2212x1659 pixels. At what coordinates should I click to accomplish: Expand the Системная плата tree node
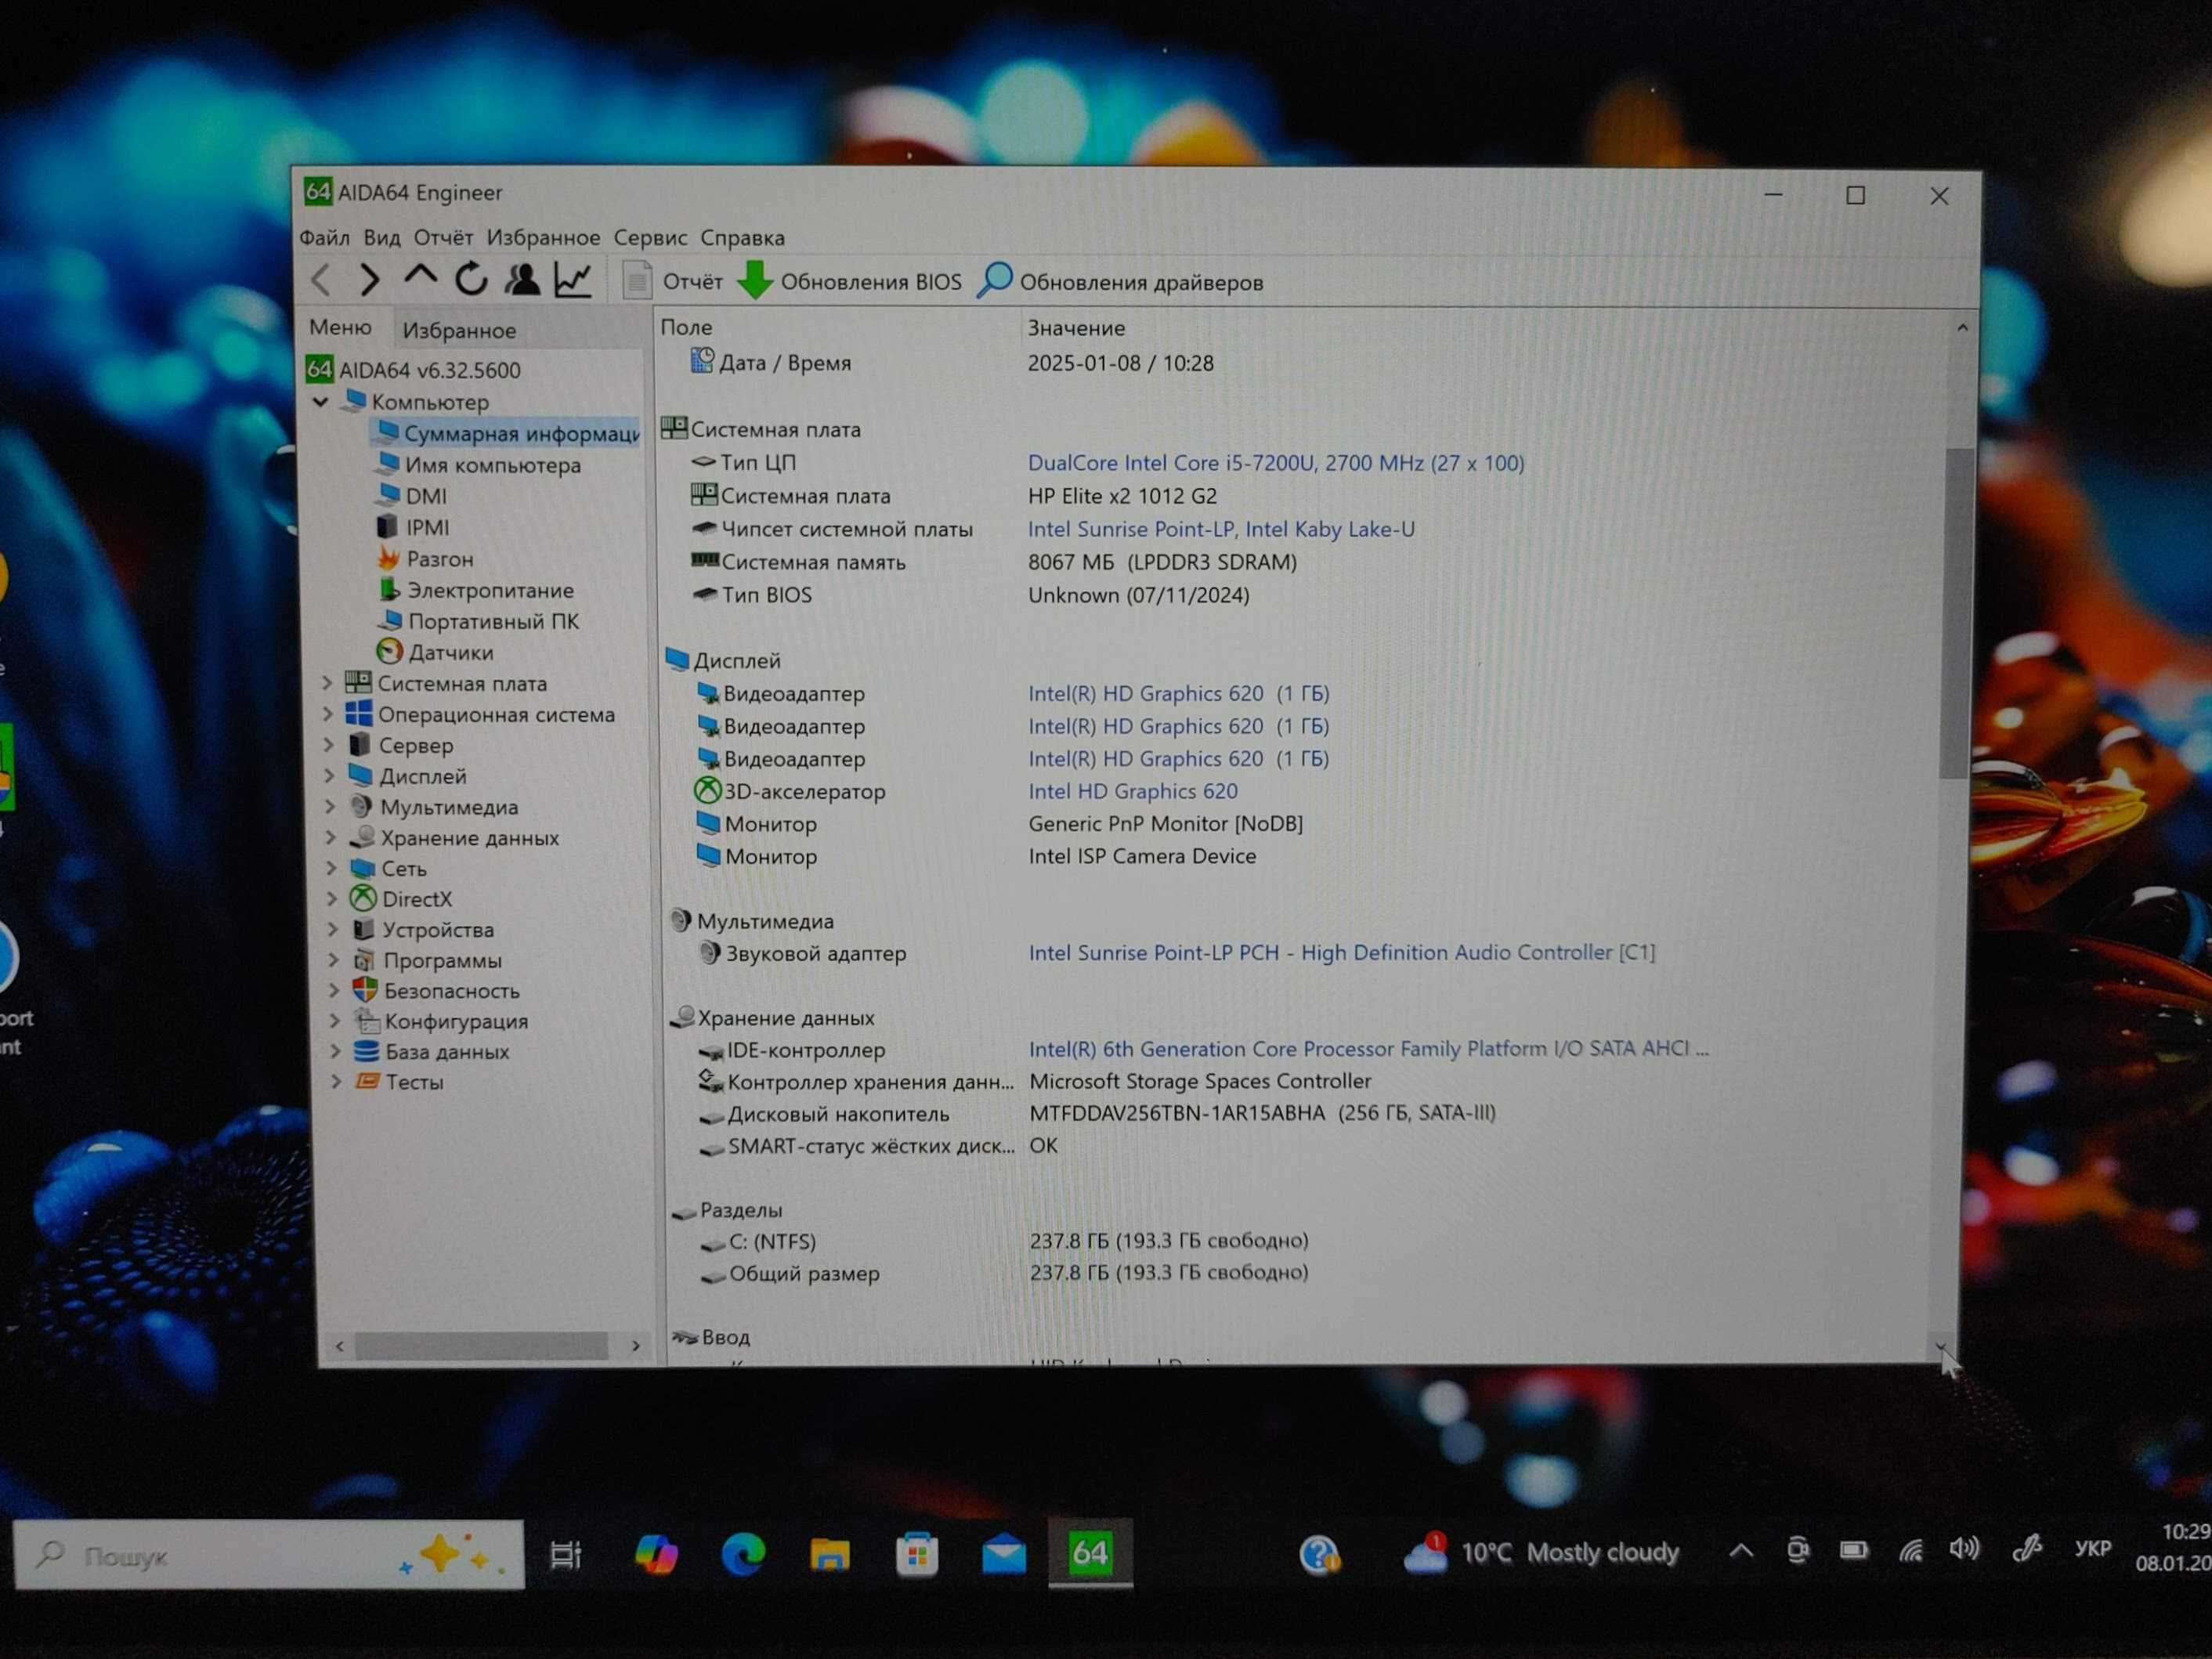click(x=327, y=683)
